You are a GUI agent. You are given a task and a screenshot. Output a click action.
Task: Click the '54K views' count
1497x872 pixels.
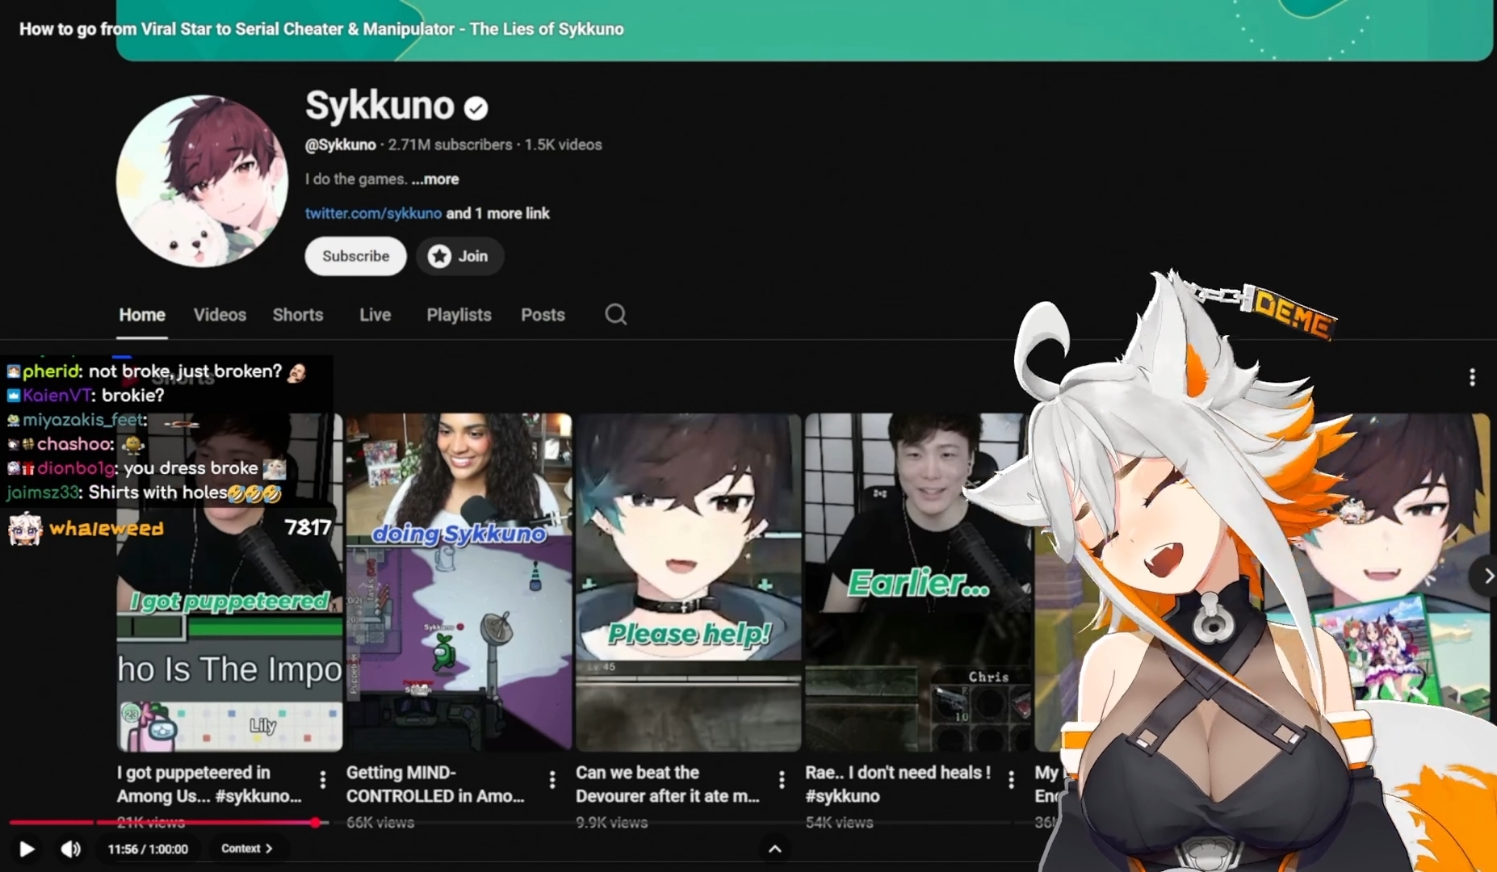(839, 823)
